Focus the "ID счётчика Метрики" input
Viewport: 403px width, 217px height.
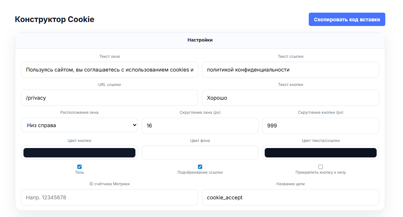(109, 198)
